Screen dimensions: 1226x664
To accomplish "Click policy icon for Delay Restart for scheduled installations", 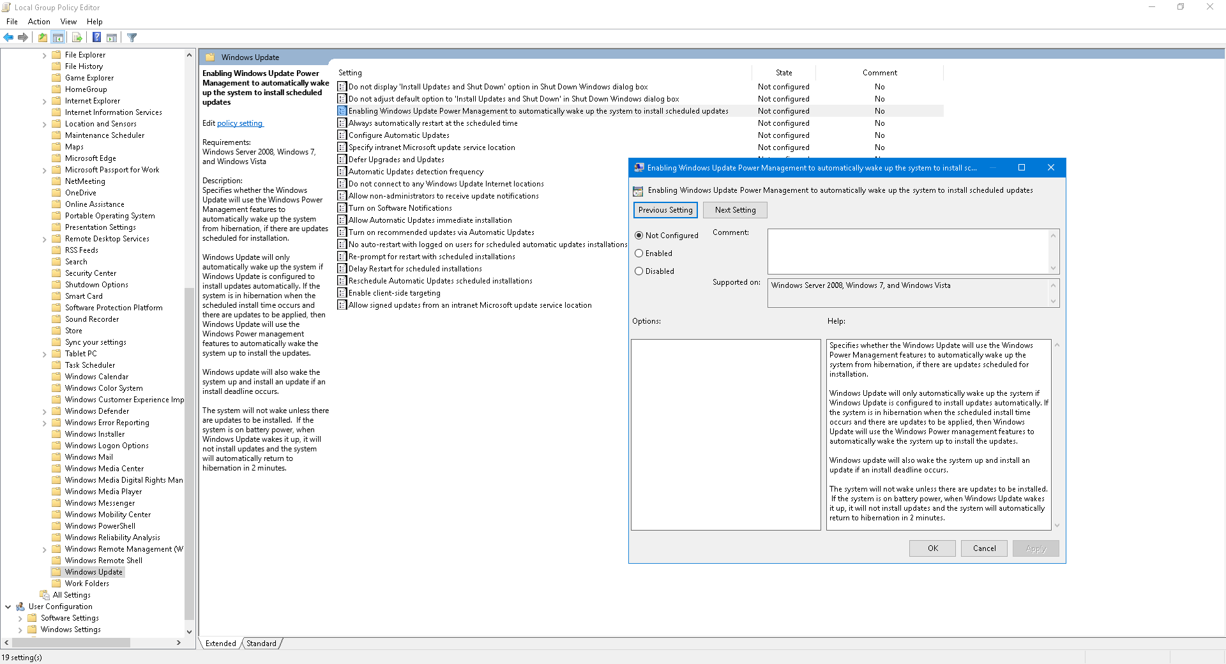I will coord(342,269).
